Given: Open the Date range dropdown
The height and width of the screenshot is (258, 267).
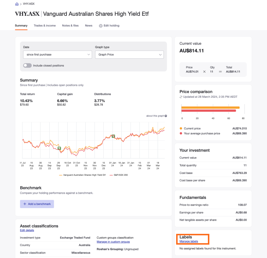Looking at the screenshot, I should tap(58, 55).
